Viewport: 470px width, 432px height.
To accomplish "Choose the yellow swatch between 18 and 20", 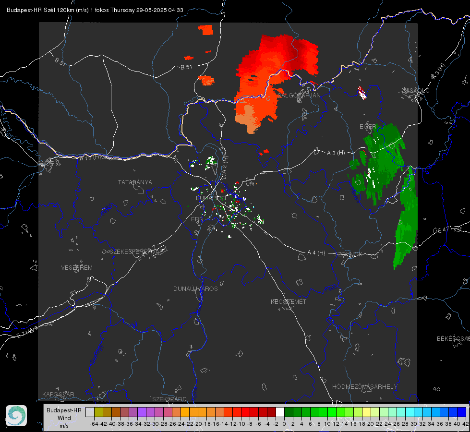I will pos(366,412).
